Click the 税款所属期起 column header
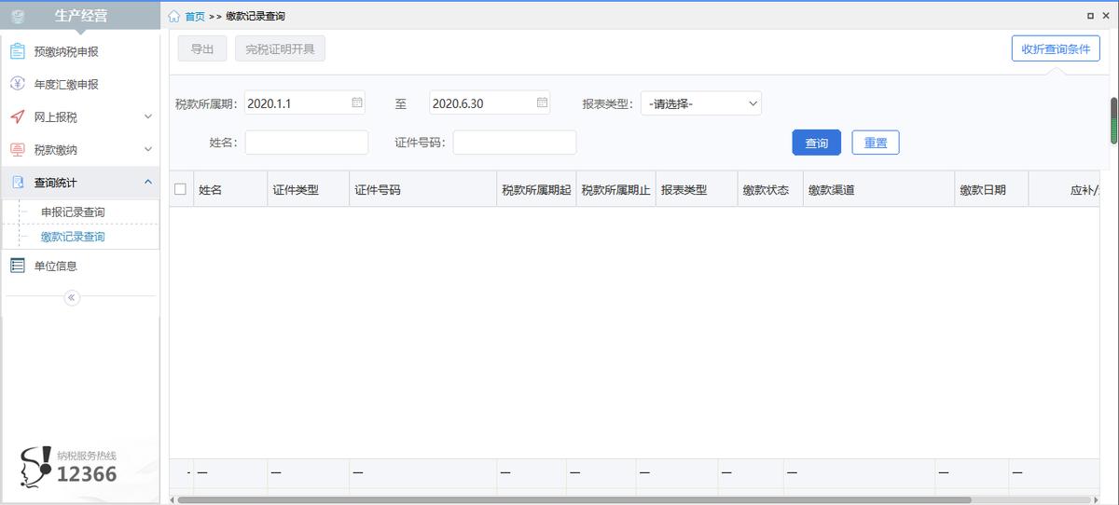Viewport: 1119px width, 505px height. click(x=536, y=189)
